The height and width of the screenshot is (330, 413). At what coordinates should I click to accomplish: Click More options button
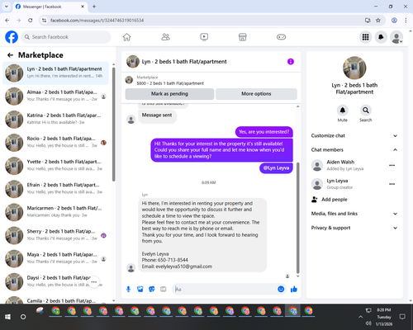click(x=256, y=94)
